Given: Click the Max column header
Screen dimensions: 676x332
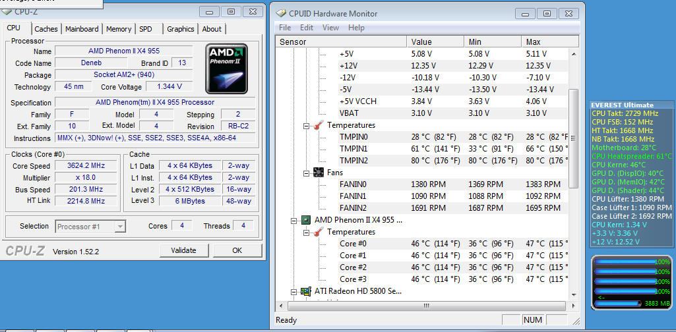Looking at the screenshot, I should coord(549,41).
